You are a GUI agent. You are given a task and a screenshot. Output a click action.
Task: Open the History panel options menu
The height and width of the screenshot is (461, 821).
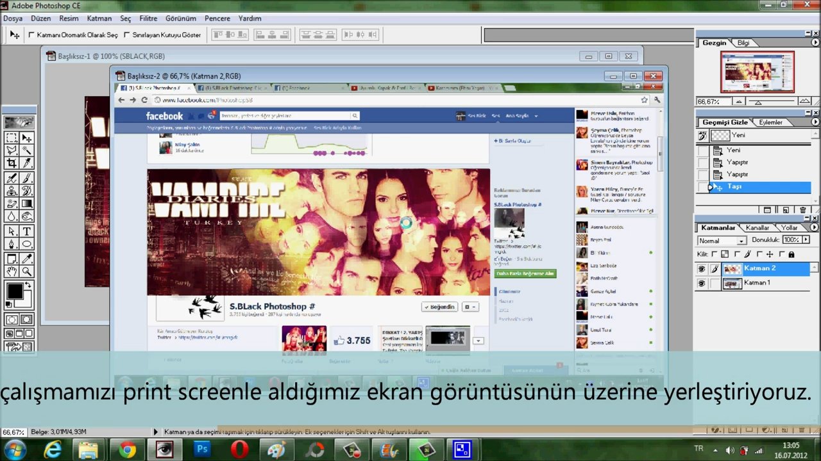pos(815,122)
